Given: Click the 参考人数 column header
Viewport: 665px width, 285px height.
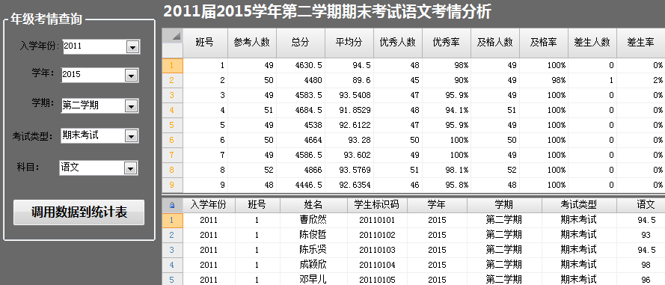Looking at the screenshot, I should [252, 43].
